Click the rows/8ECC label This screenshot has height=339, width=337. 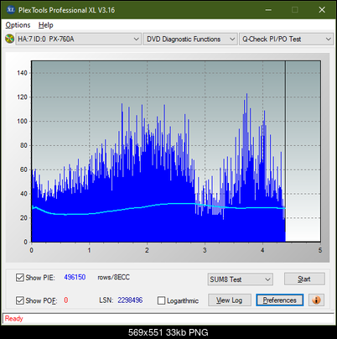pos(113,277)
